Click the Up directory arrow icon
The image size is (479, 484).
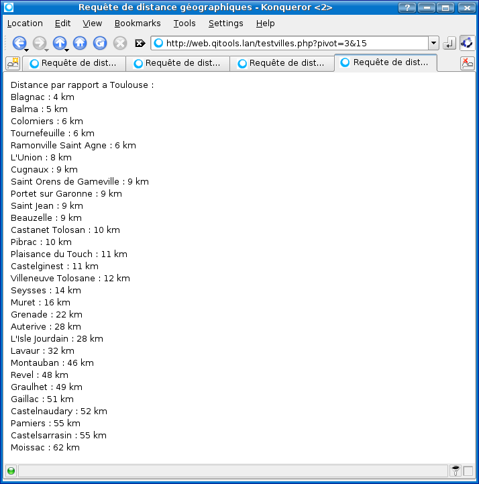59,43
